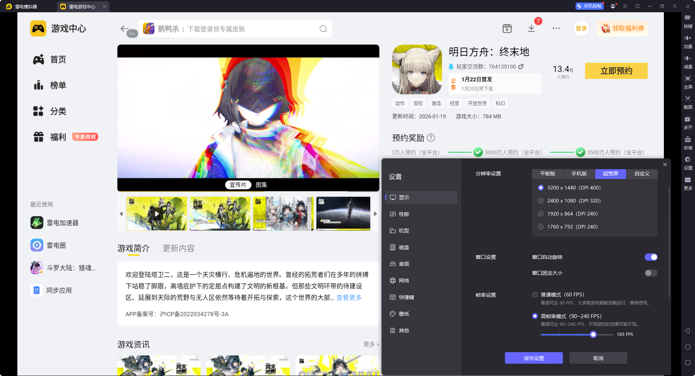The width and height of the screenshot is (695, 376).
Task: Show next screenshots with right arrow
Action: [x=375, y=214]
